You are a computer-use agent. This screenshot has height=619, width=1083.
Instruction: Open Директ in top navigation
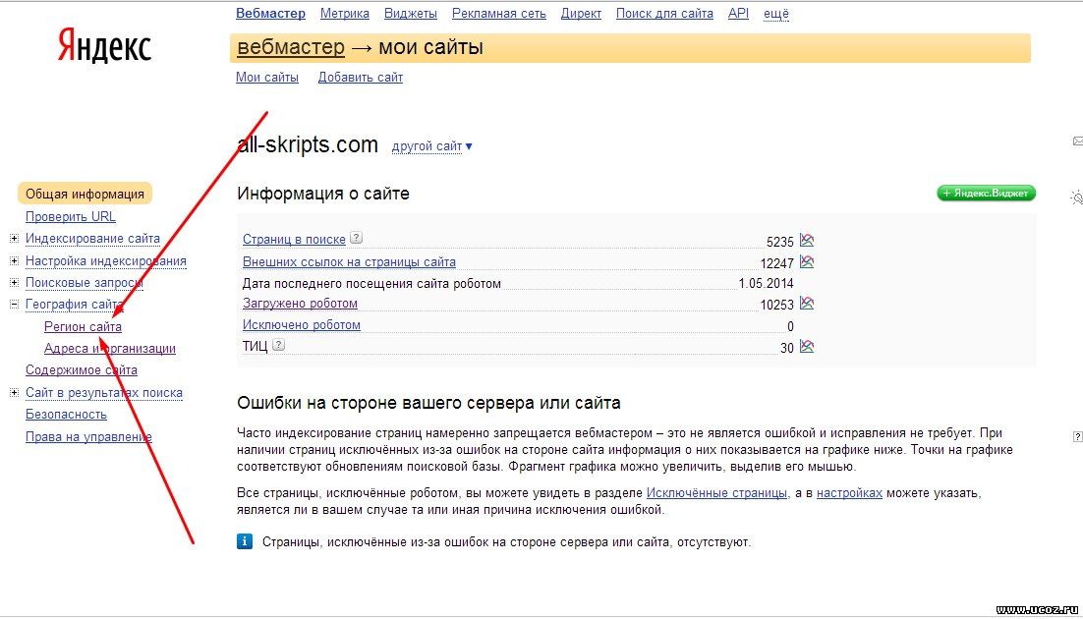[x=581, y=13]
